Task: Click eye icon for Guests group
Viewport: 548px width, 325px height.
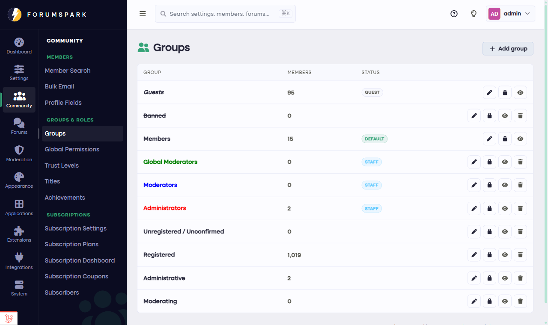Action: tap(521, 92)
